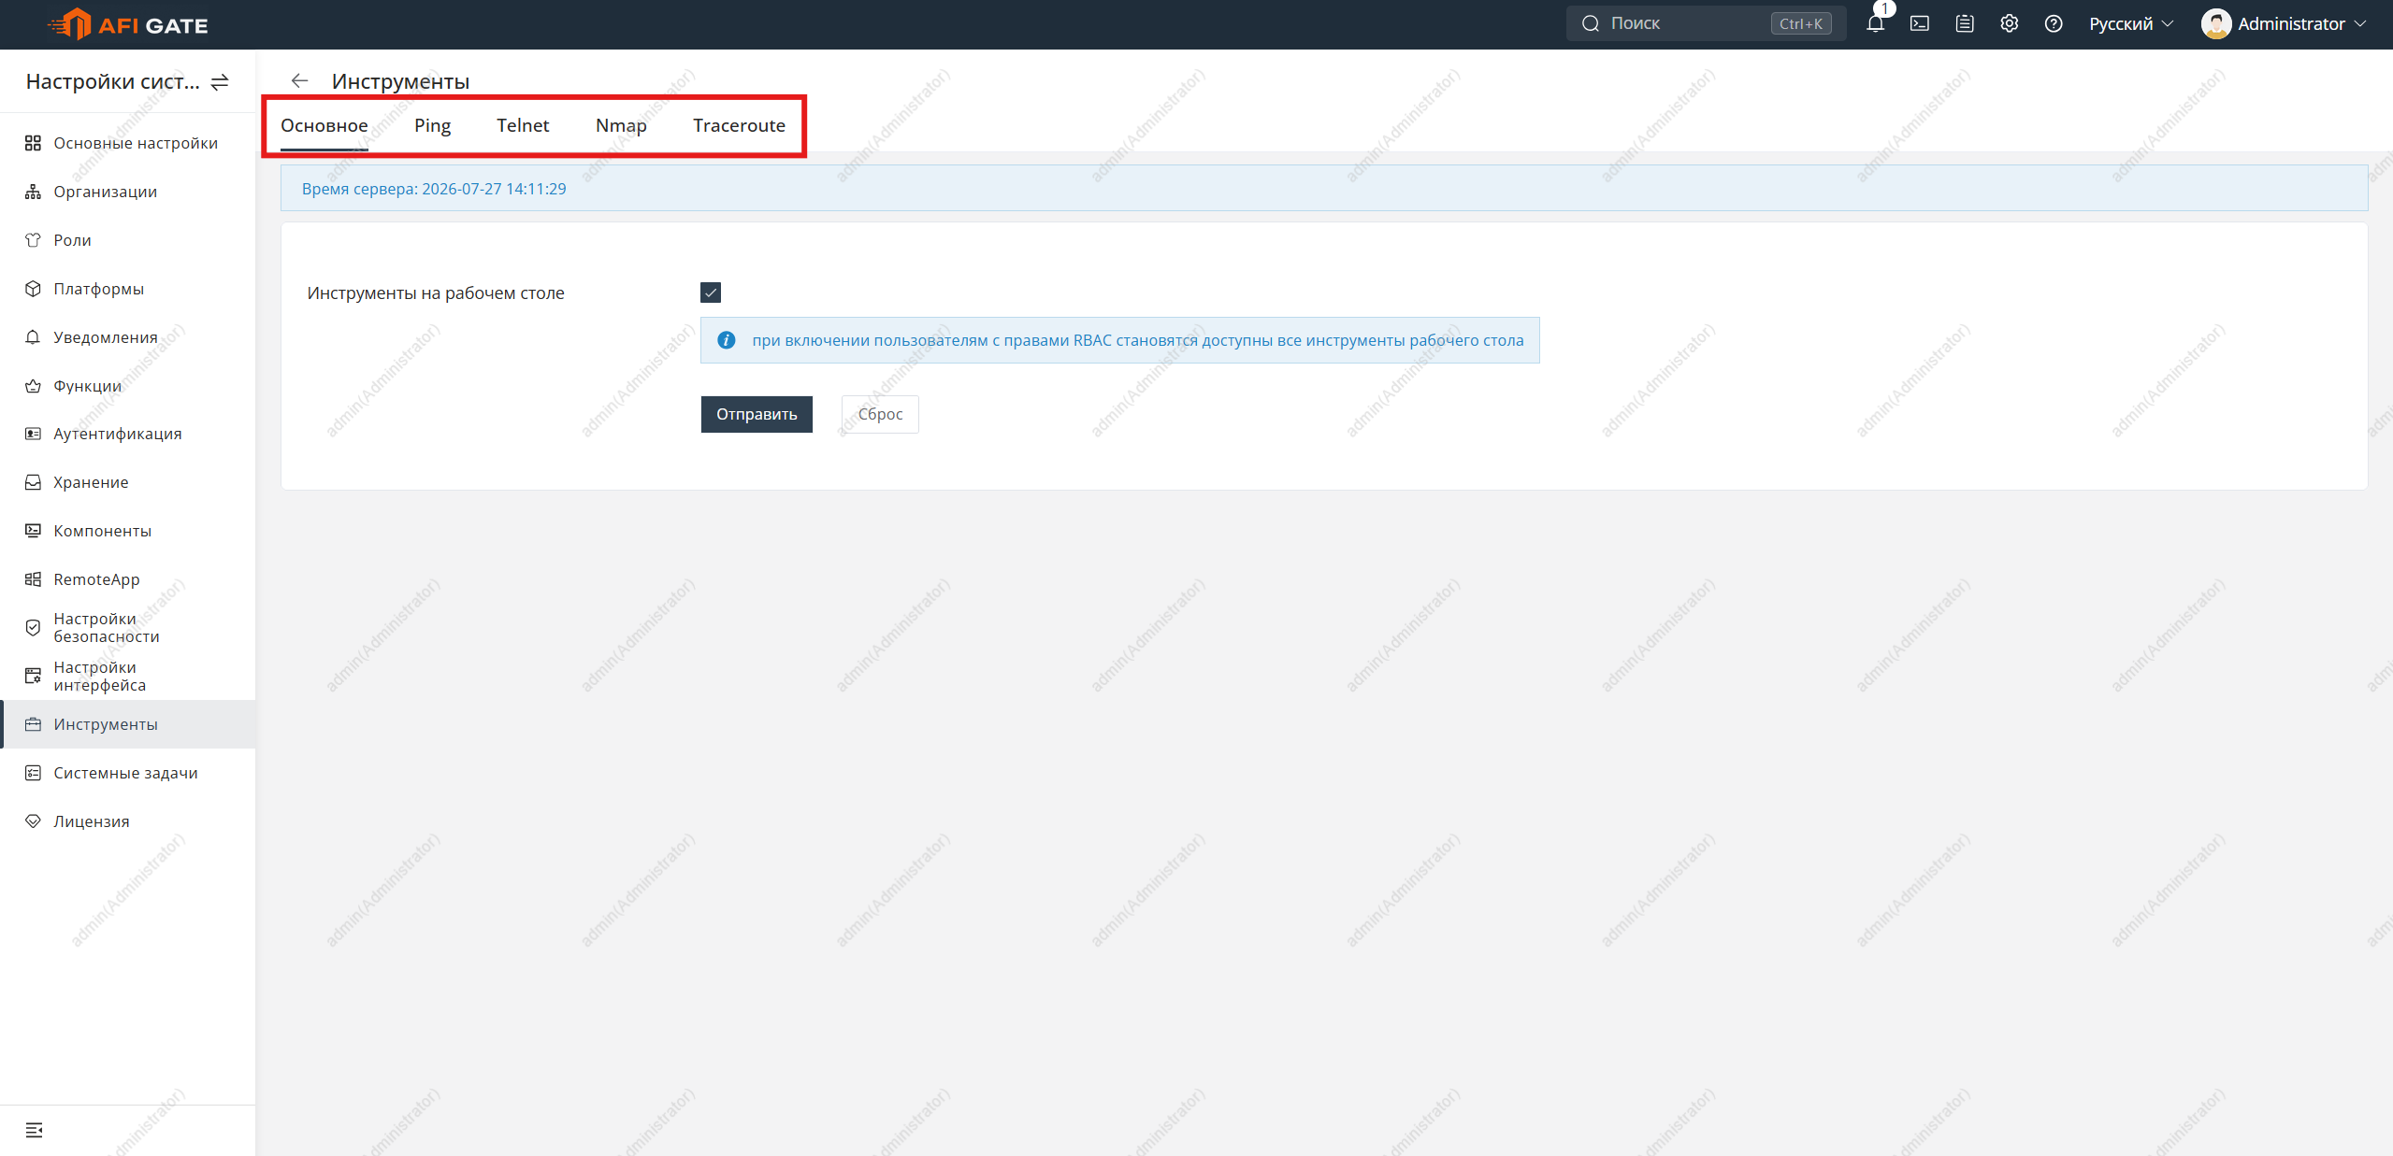Viewport: 2393px width, 1156px height.
Task: Click the RemoteApp icon in sidebar
Action: (33, 579)
